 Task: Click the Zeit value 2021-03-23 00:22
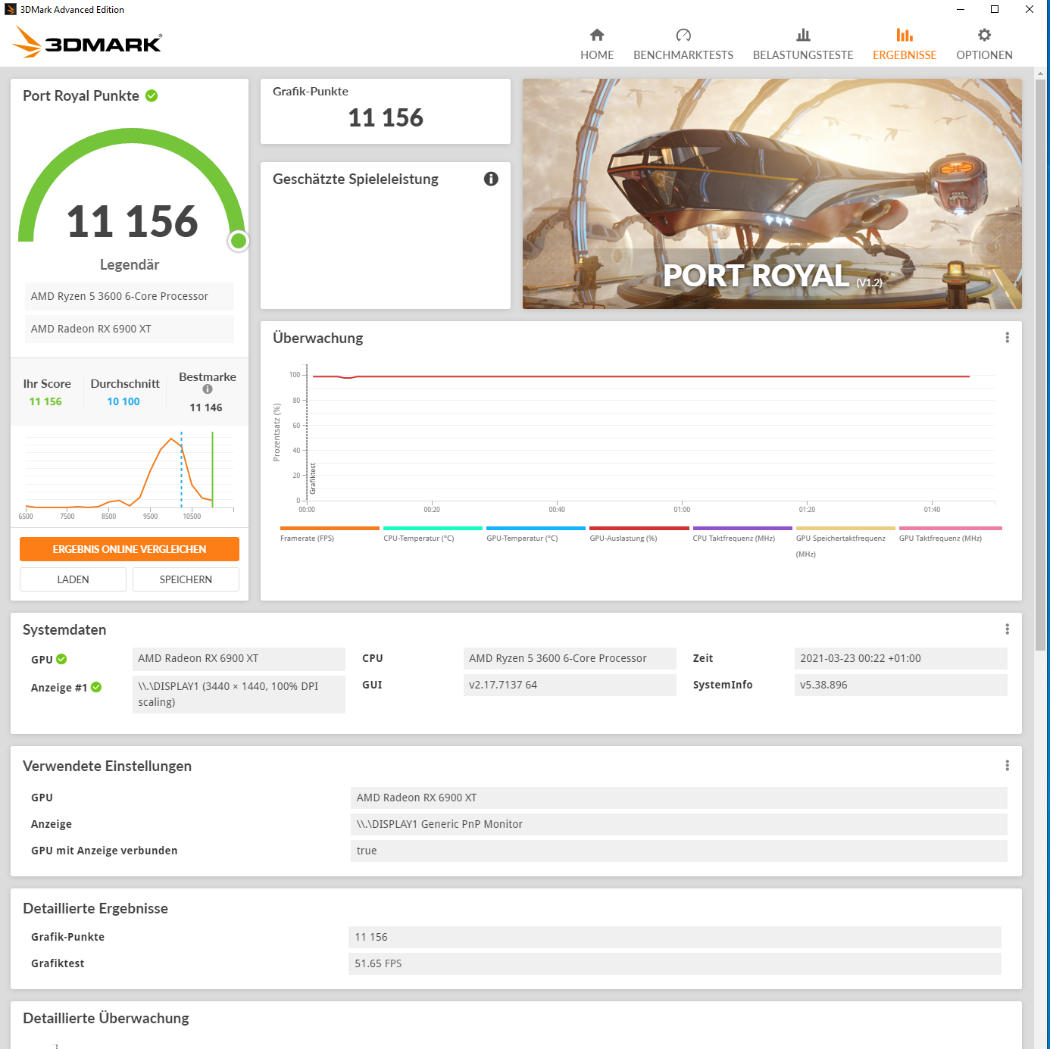pos(901,658)
